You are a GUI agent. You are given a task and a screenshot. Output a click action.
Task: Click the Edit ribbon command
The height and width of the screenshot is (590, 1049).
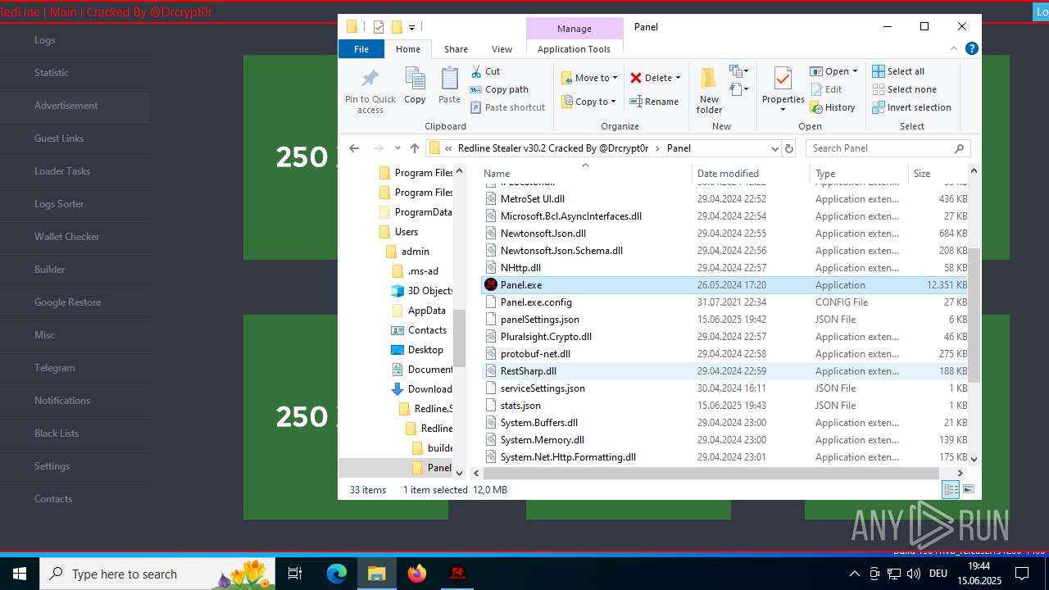coord(826,89)
